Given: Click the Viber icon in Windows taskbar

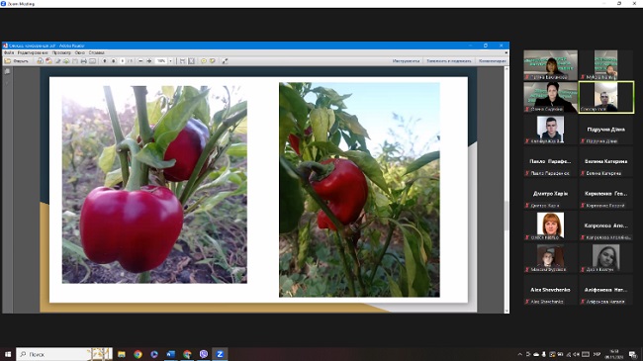Looking at the screenshot, I should point(204,354).
